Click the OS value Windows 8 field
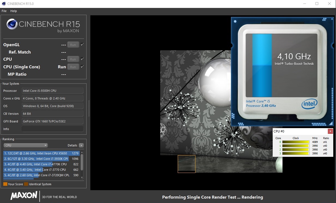Image resolution: width=336 pixels, height=203 pixels. 52,106
